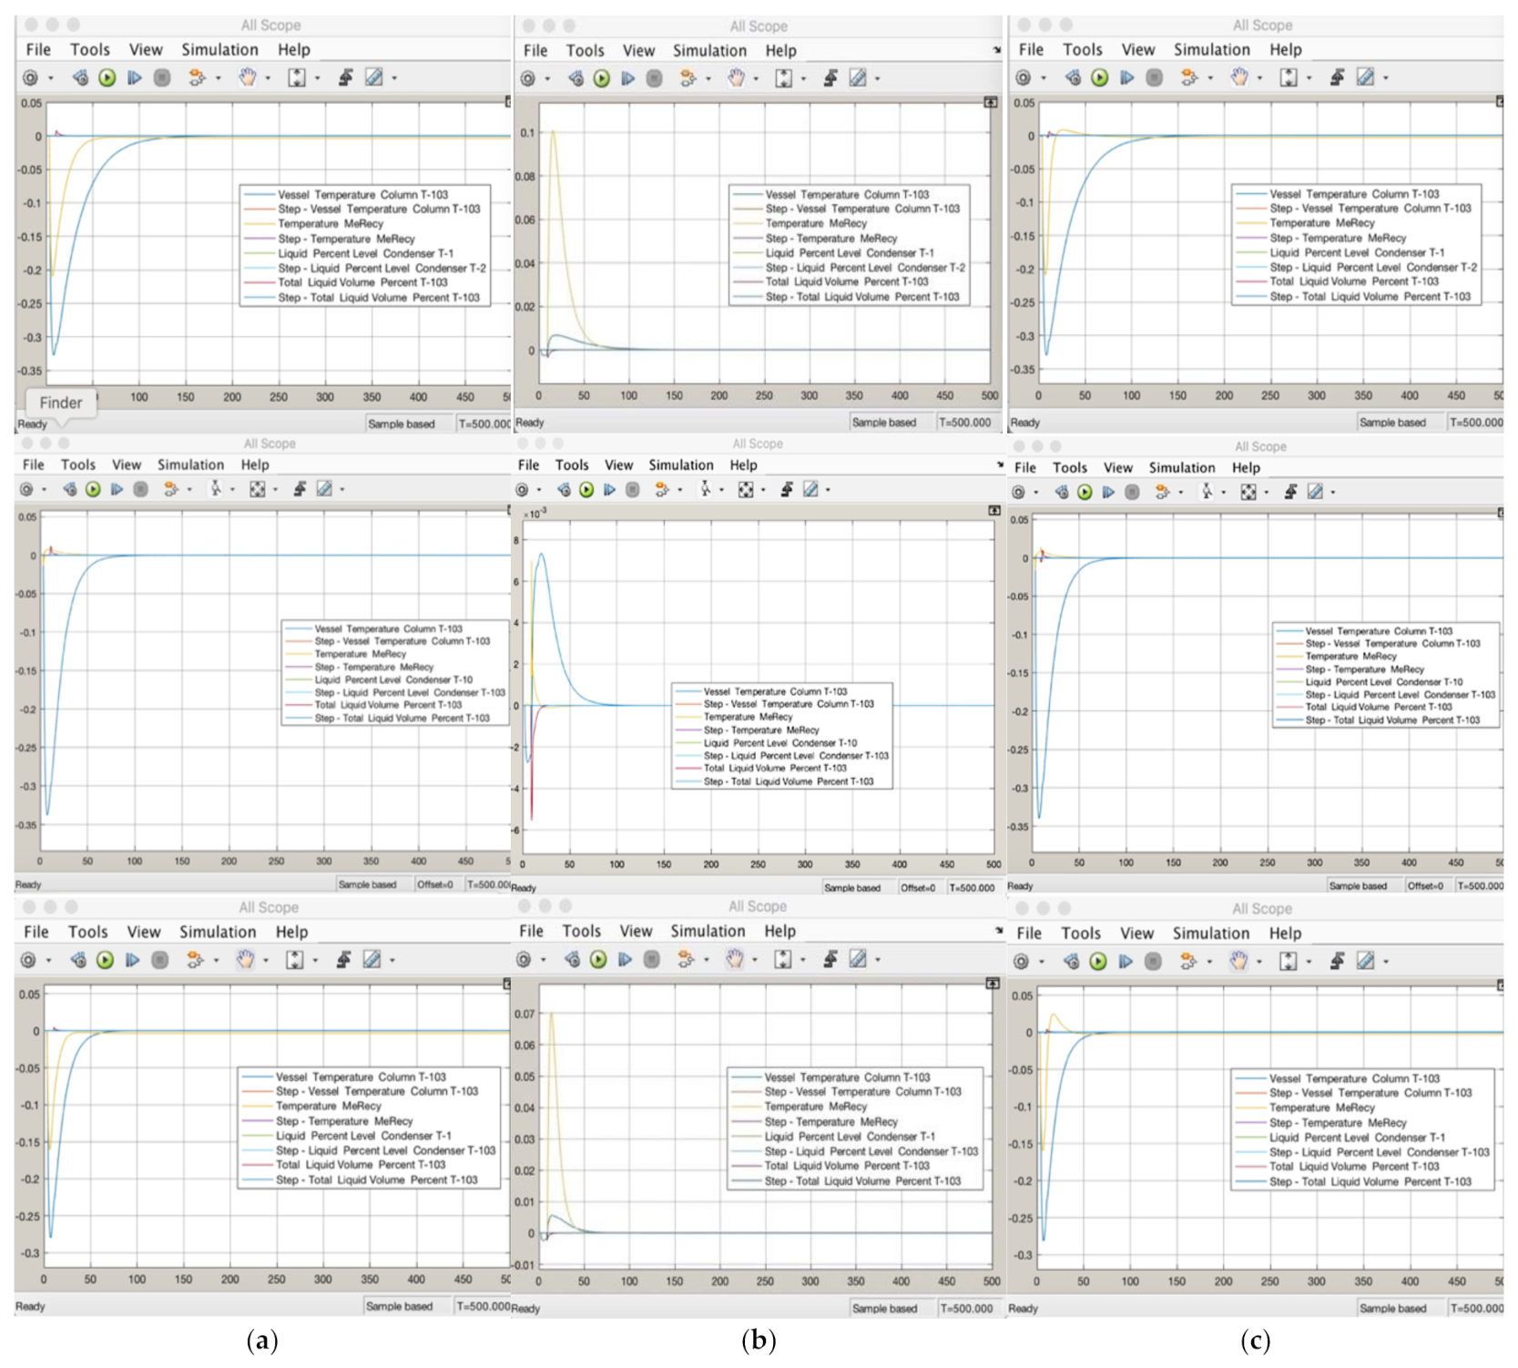Click Step Back in the top-right scope toolbar
1518x1368 pixels.
point(1073,78)
